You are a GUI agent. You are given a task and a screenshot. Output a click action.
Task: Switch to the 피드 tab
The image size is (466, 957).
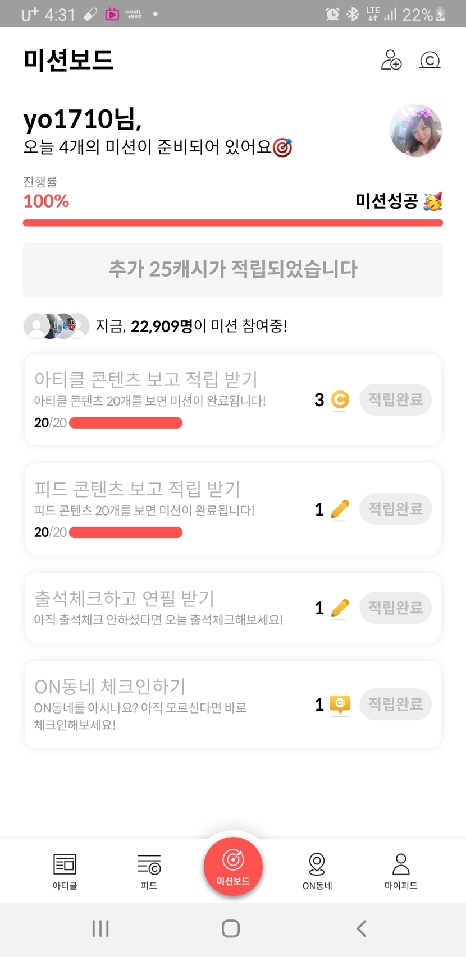pos(149,871)
